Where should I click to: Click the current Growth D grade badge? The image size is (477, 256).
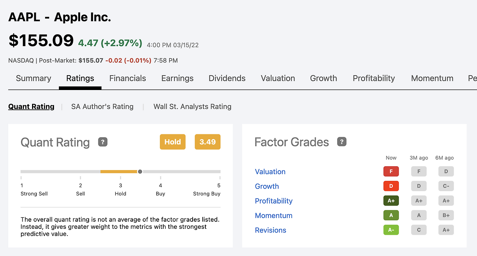tap(391, 186)
